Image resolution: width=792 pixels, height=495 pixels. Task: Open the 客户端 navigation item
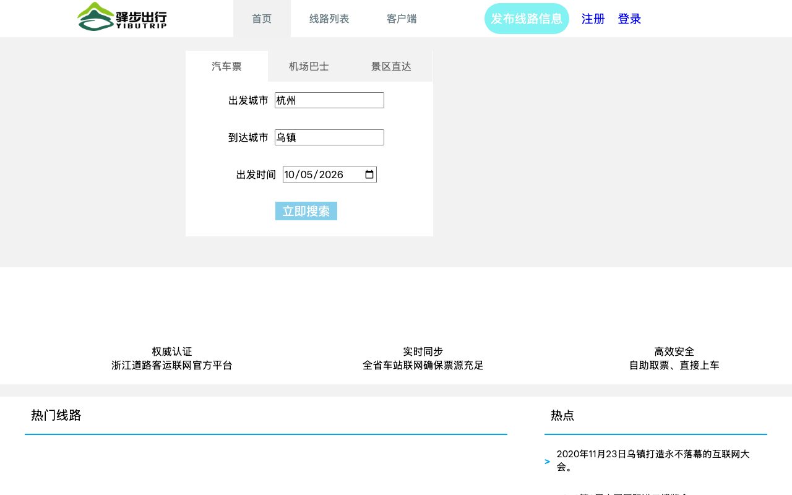402,19
